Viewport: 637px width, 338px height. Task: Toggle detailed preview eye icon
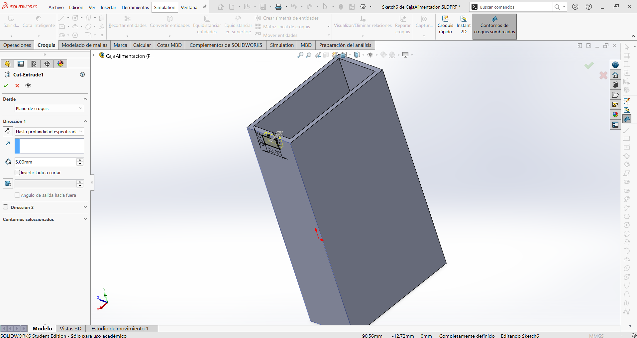point(28,85)
